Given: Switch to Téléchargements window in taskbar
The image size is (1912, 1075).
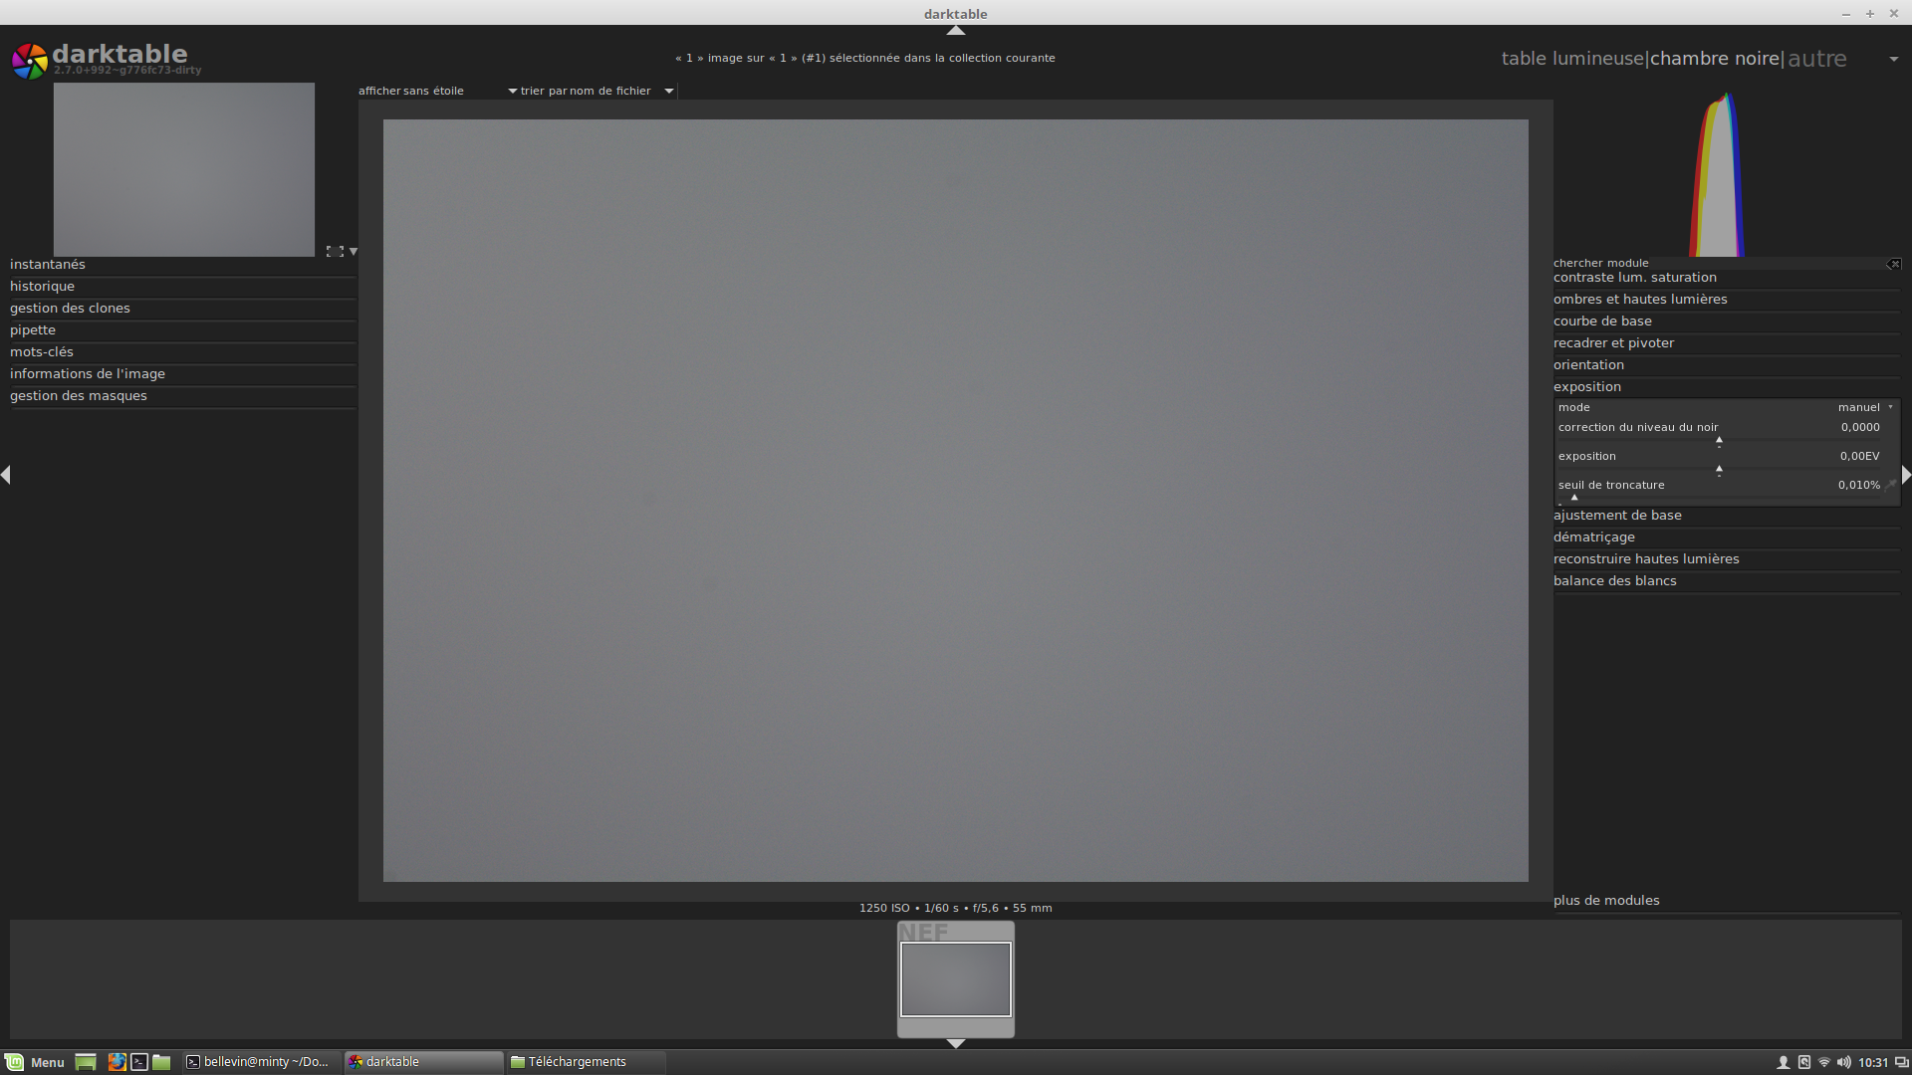Looking at the screenshot, I should (586, 1062).
